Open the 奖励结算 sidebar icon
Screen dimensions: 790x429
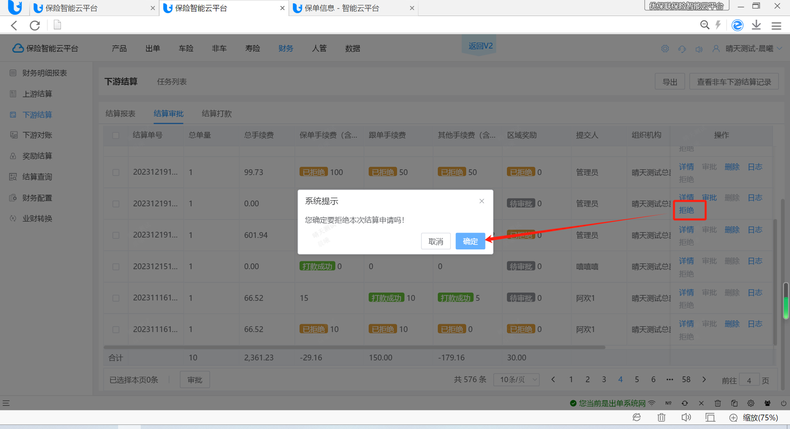(x=13, y=156)
